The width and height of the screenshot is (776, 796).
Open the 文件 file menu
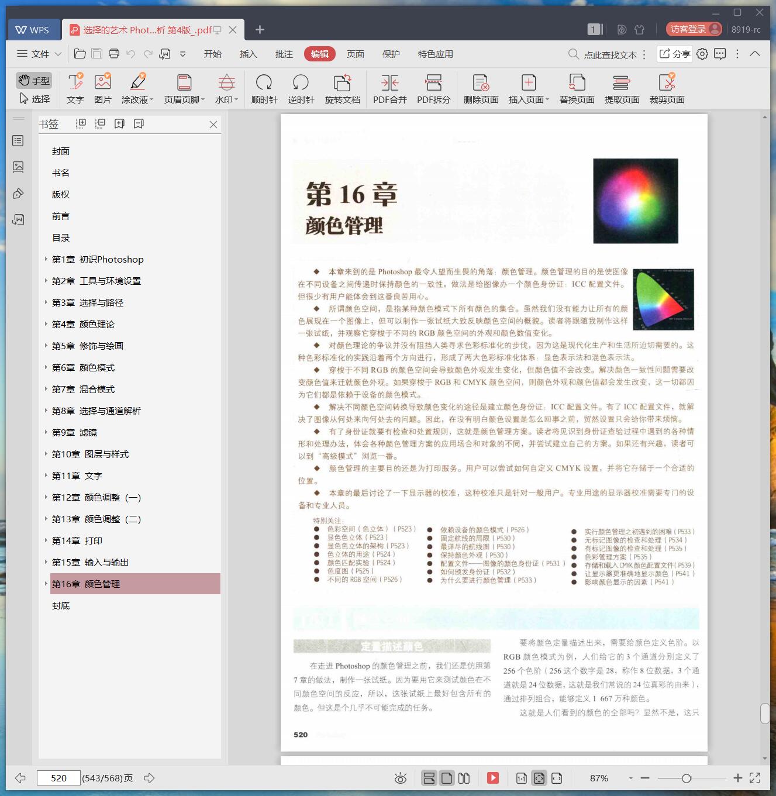click(39, 54)
